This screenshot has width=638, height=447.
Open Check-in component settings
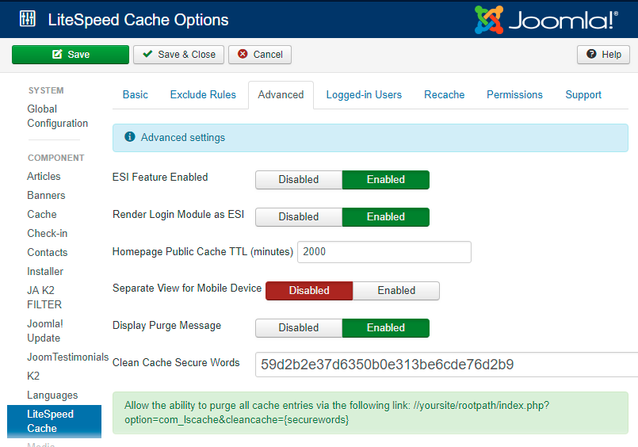coord(48,234)
